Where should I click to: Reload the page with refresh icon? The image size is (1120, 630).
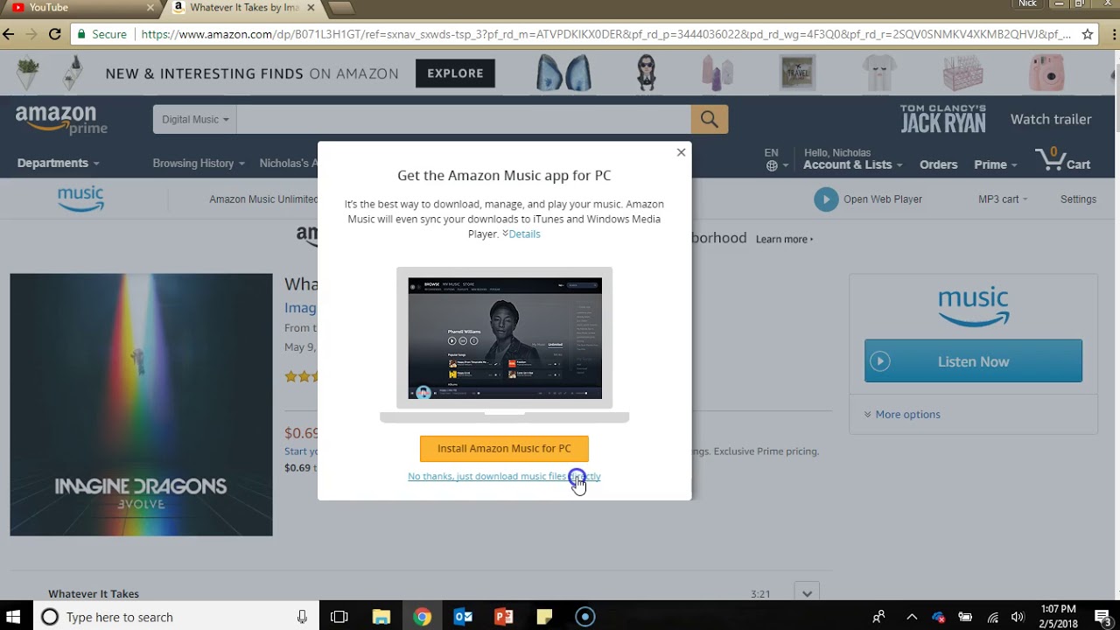tap(54, 34)
